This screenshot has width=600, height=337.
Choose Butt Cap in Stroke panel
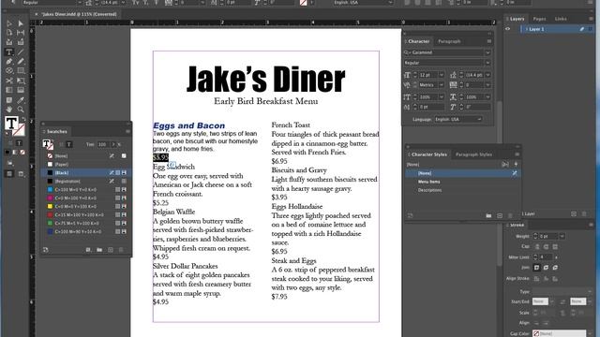537,247
